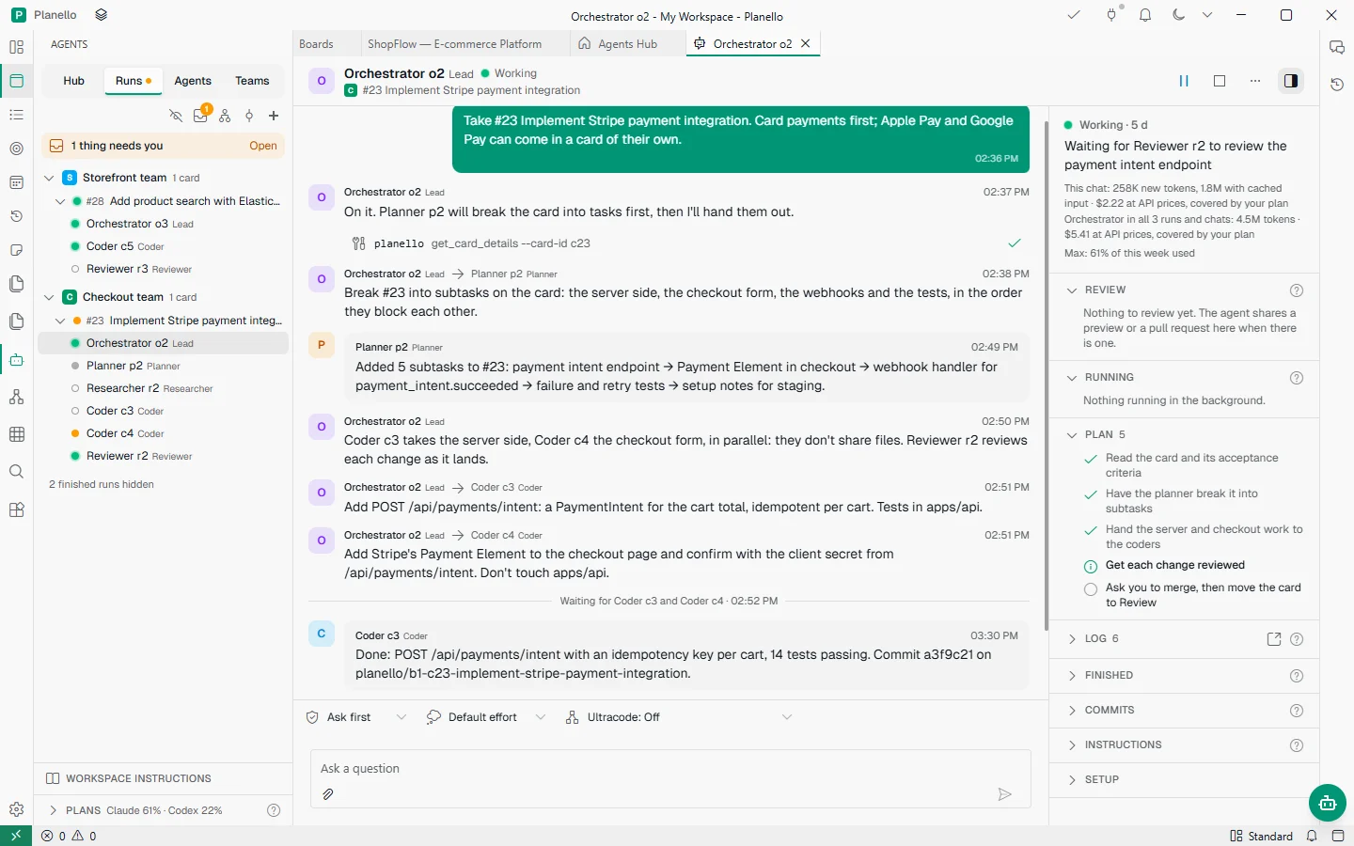Toggle hidden finished runs eye icon
Viewport: 1354px width, 846px height.
[x=176, y=116]
